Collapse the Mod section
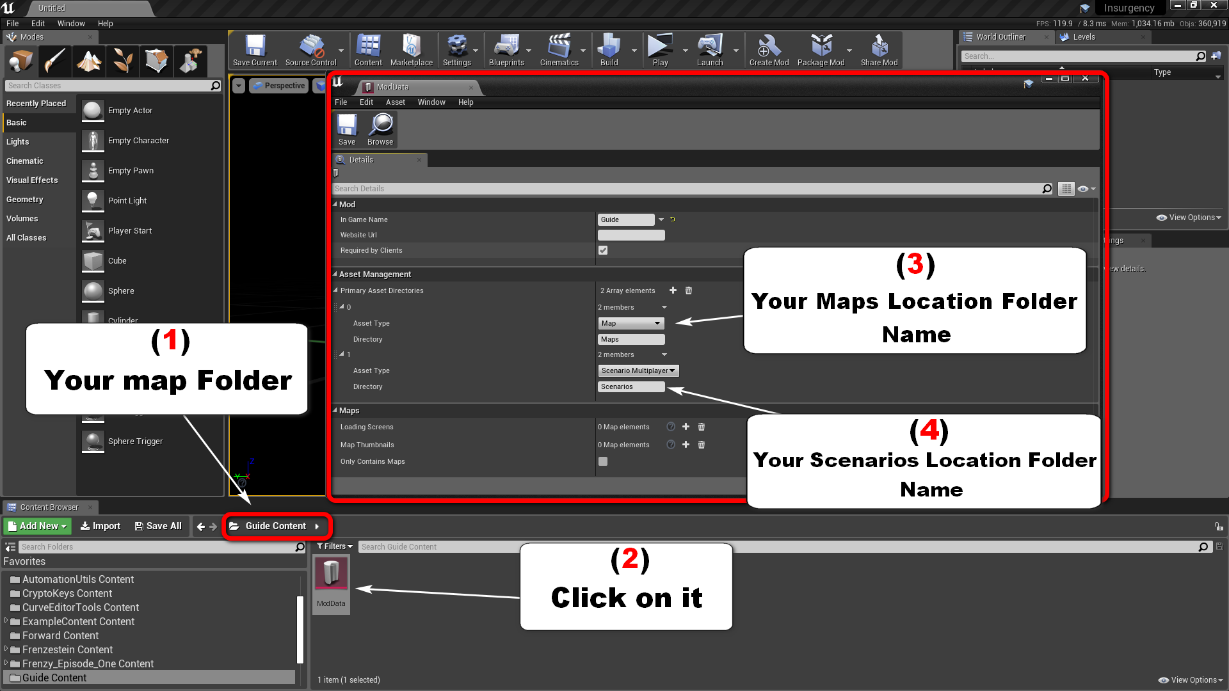This screenshot has width=1229, height=691. click(x=335, y=204)
